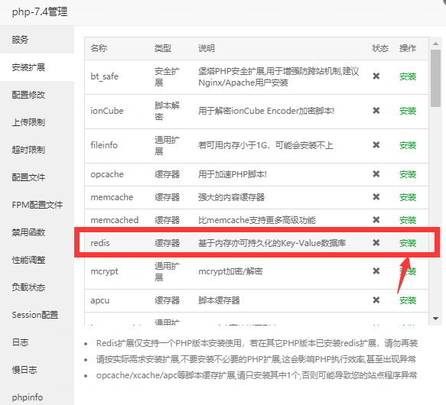The image size is (446, 405).
Task: Go to 禁用函数 tab
Action: click(x=37, y=232)
